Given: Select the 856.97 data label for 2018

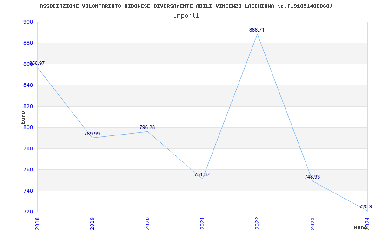Looking at the screenshot, I should (37, 63).
